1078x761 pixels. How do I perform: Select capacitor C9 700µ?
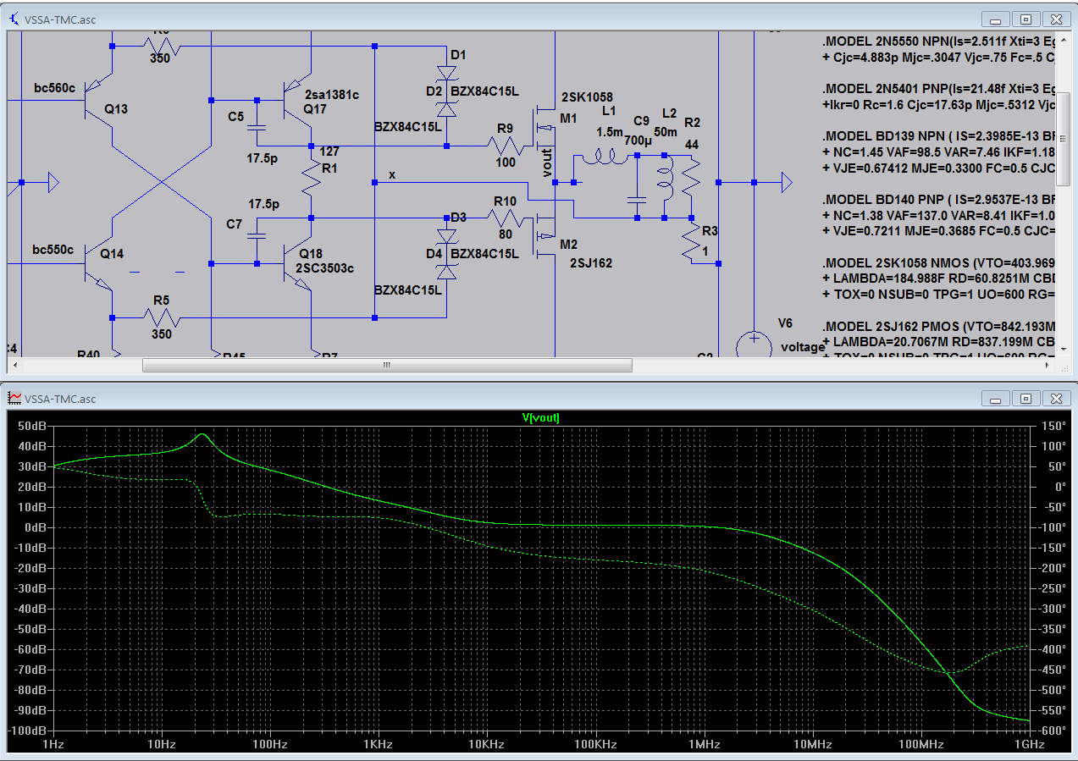click(x=636, y=201)
